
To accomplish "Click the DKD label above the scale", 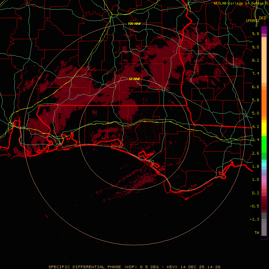I will point(263,18).
